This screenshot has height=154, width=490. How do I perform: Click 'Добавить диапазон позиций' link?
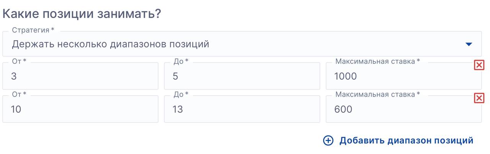(x=406, y=141)
